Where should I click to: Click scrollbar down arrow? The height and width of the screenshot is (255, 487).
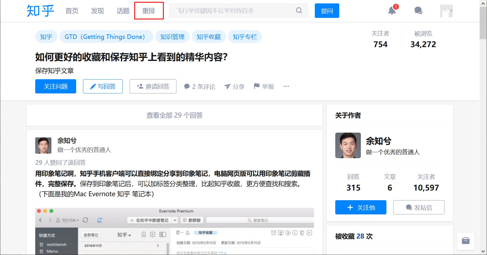pos(483,252)
